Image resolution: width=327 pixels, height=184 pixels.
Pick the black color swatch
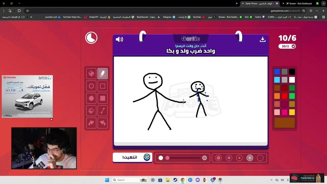pyautogui.click(x=292, y=72)
